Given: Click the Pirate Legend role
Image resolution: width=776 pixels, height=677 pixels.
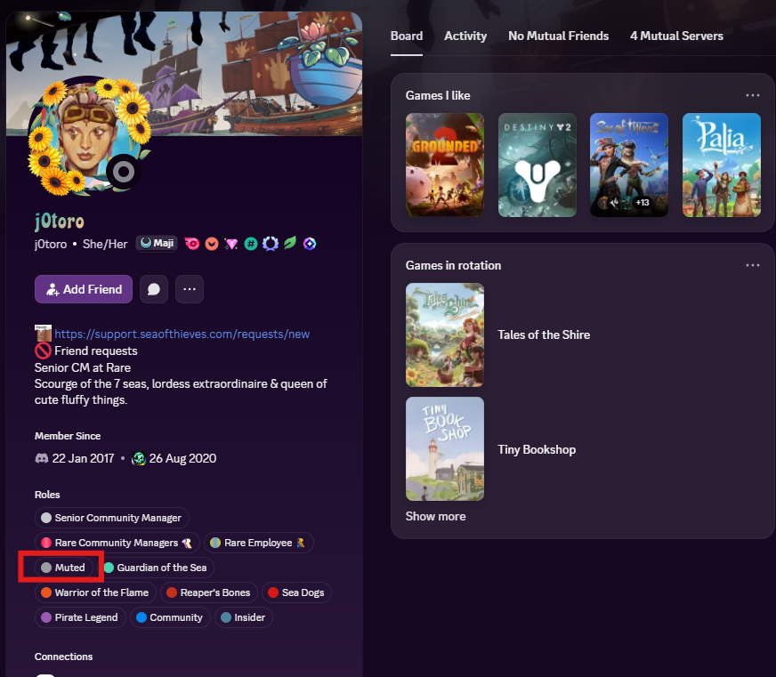Looking at the screenshot, I should click(x=80, y=617).
